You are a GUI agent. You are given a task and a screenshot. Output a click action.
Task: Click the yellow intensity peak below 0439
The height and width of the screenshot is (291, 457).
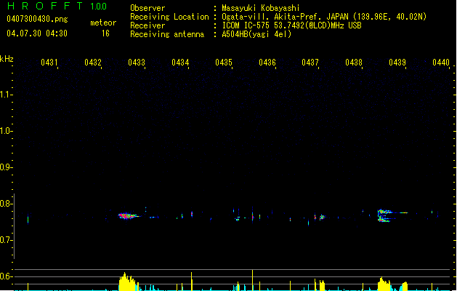pos(384,284)
